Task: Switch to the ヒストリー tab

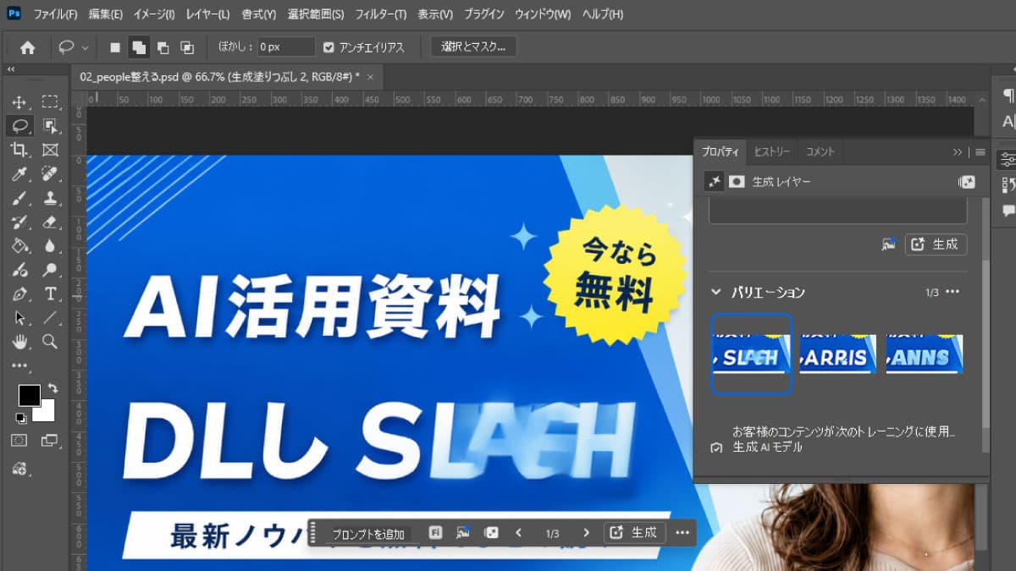Action: 772,152
